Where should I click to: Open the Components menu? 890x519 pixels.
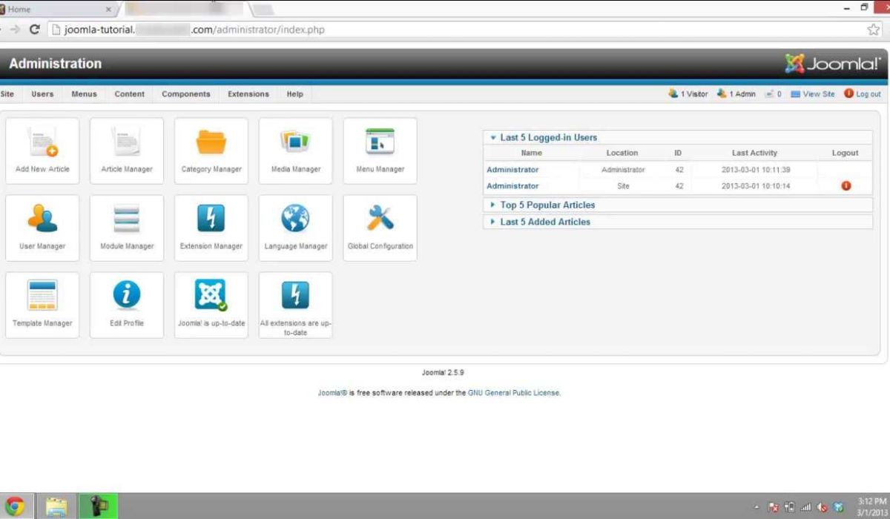[x=186, y=94]
